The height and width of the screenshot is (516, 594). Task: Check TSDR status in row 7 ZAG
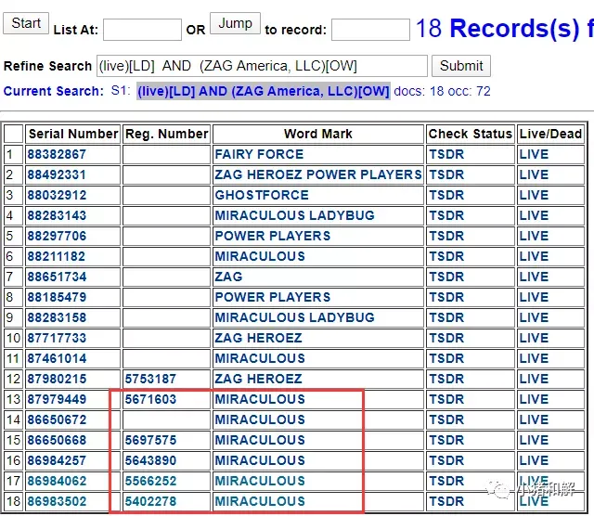(x=446, y=277)
